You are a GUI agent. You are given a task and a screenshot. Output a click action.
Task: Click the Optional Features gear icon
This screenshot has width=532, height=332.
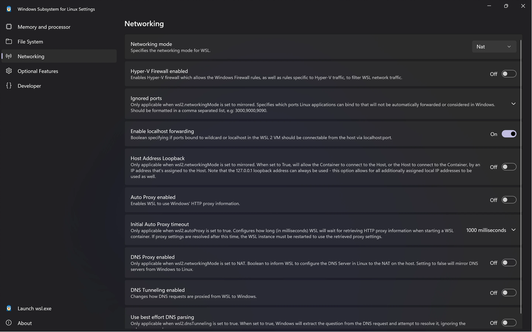(x=9, y=71)
